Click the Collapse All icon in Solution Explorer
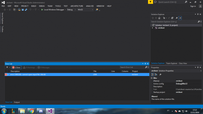 (172, 18)
